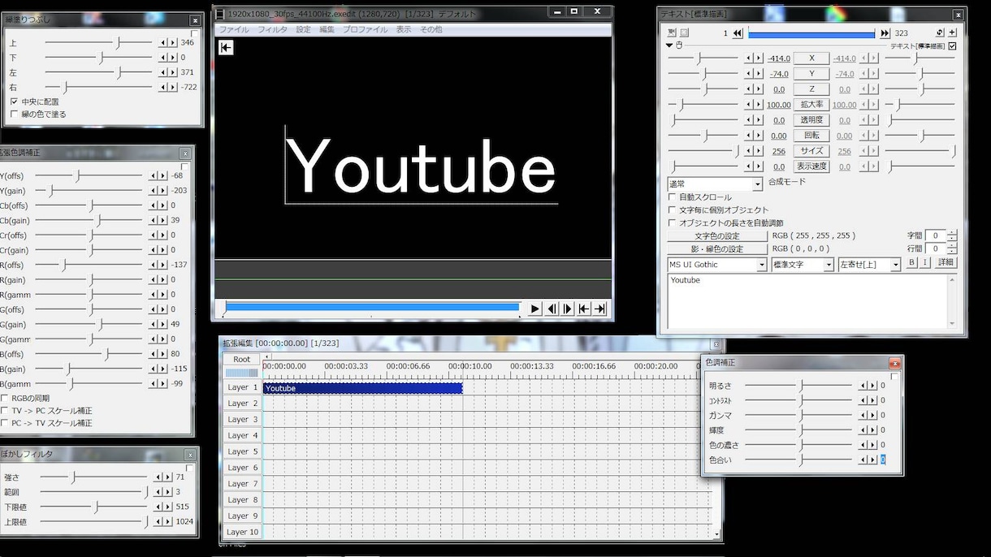Enable TV -> PC スケール補正 checkbox
991x557 pixels.
[5, 411]
